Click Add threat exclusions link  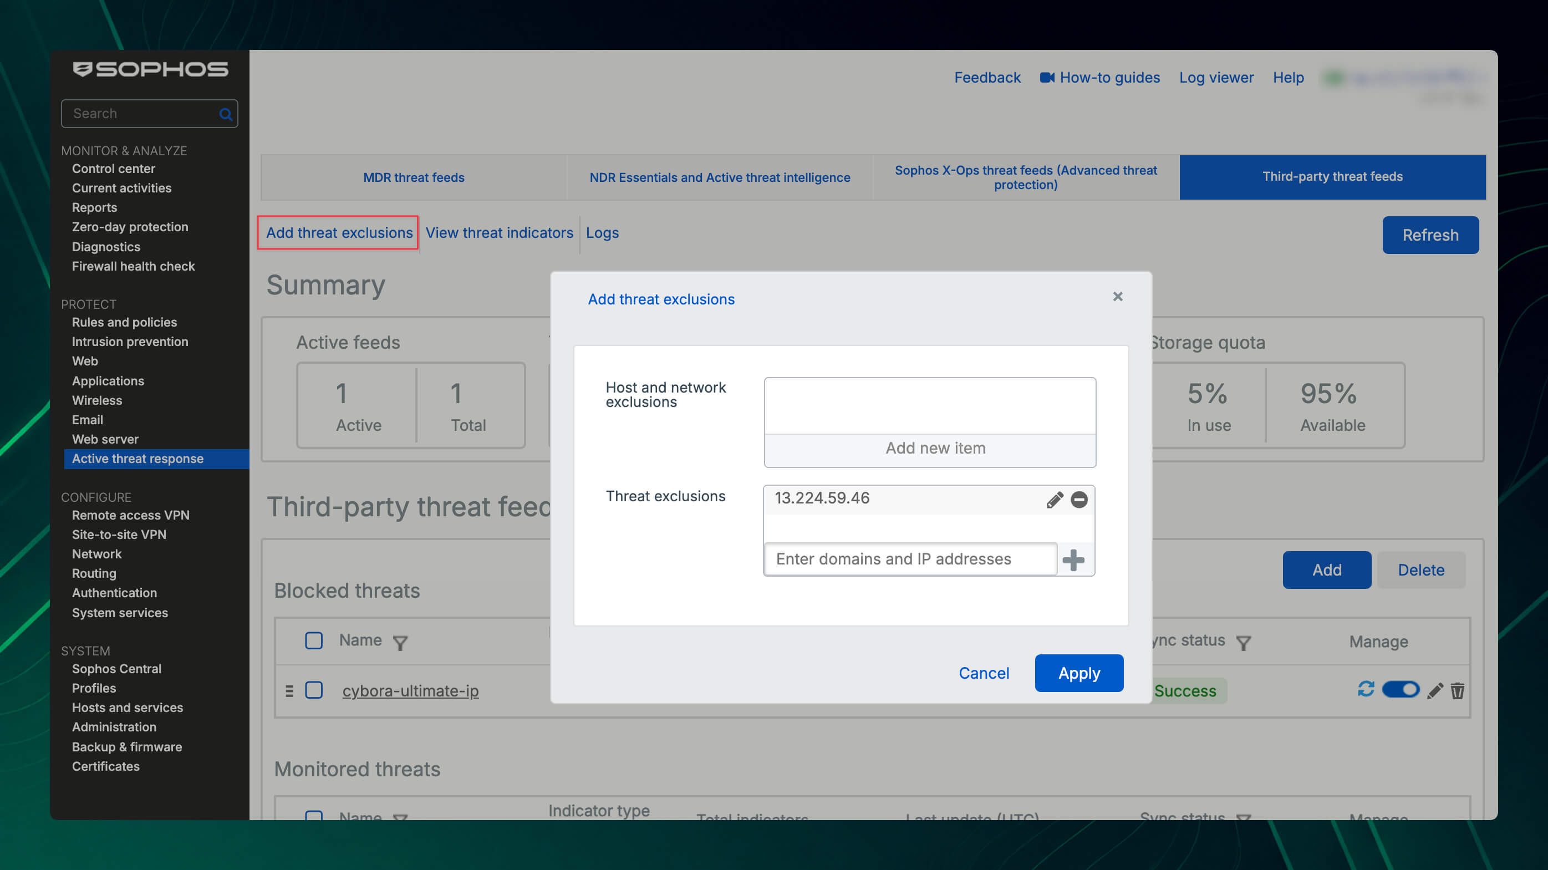pyautogui.click(x=339, y=232)
